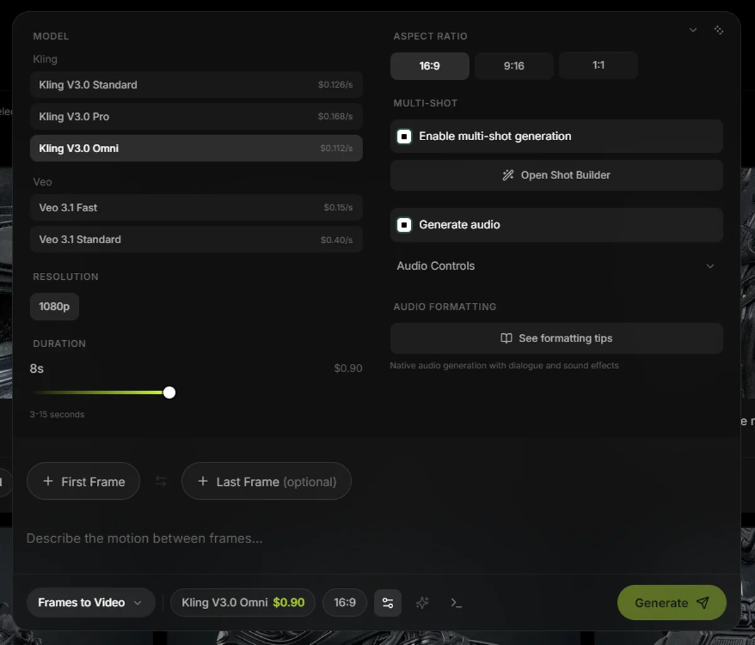The height and width of the screenshot is (645, 755).
Task: Click the settings sliders icon in the bottom bar
Action: pyautogui.click(x=388, y=603)
